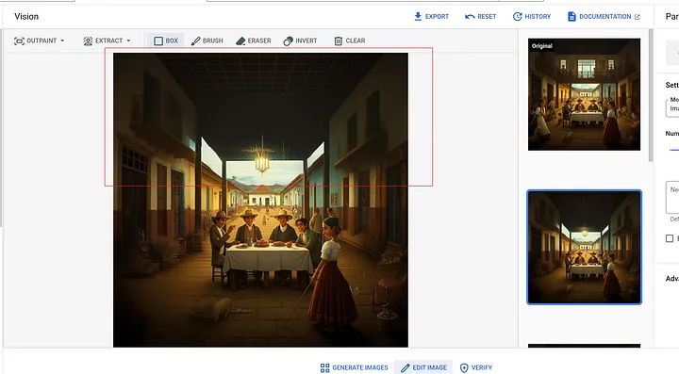
Task: Click the CLEAR tool label
Action: [x=356, y=41]
